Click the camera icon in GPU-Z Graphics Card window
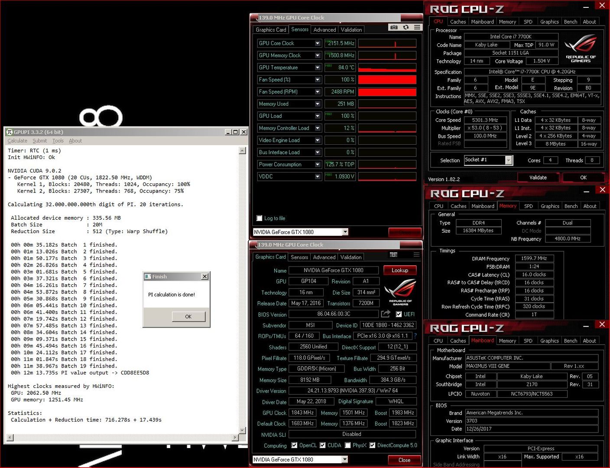This screenshot has width=610, height=468. (x=393, y=255)
